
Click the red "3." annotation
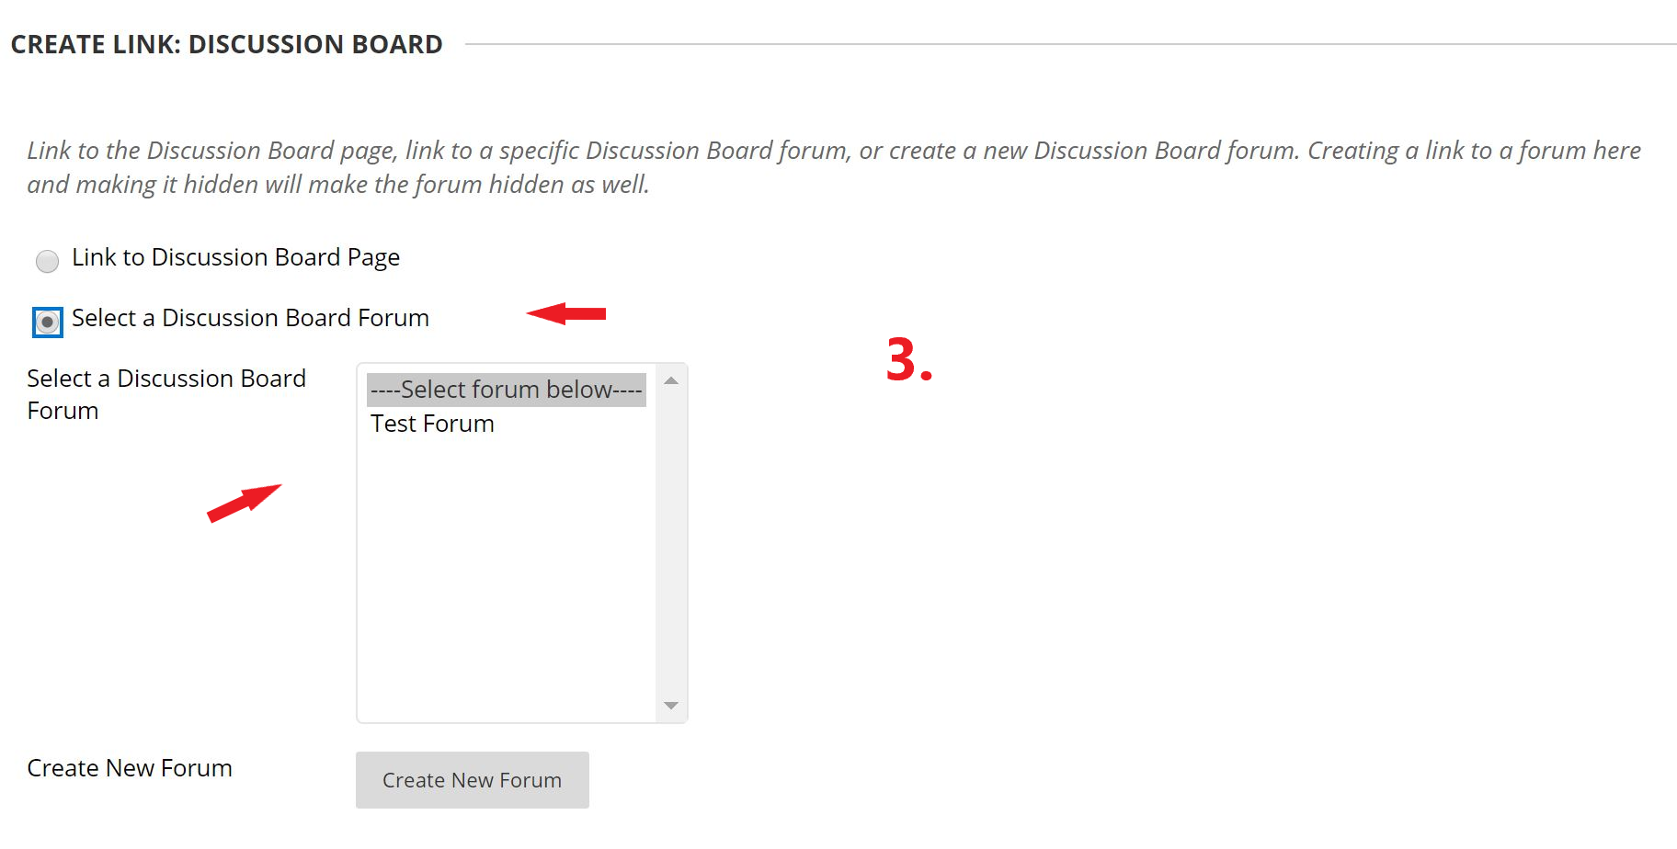(x=908, y=363)
